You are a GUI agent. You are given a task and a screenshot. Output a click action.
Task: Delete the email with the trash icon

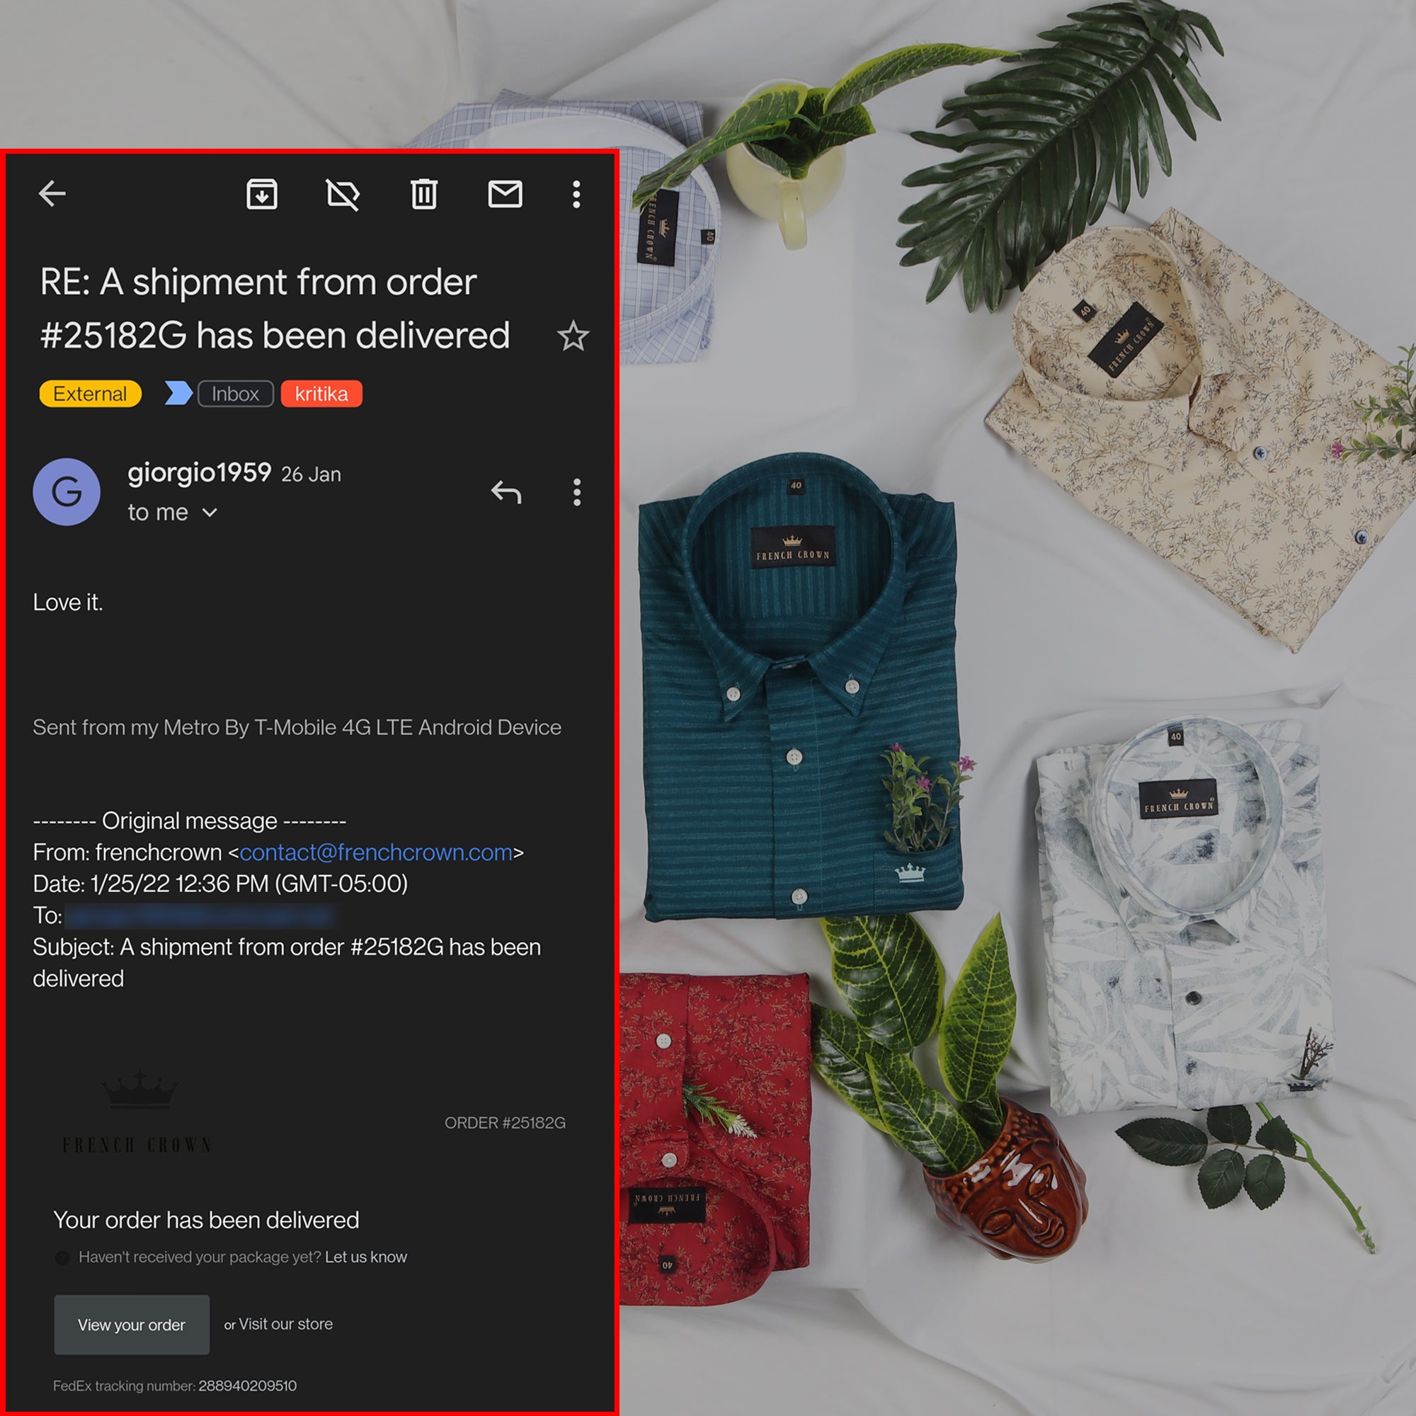tap(423, 194)
